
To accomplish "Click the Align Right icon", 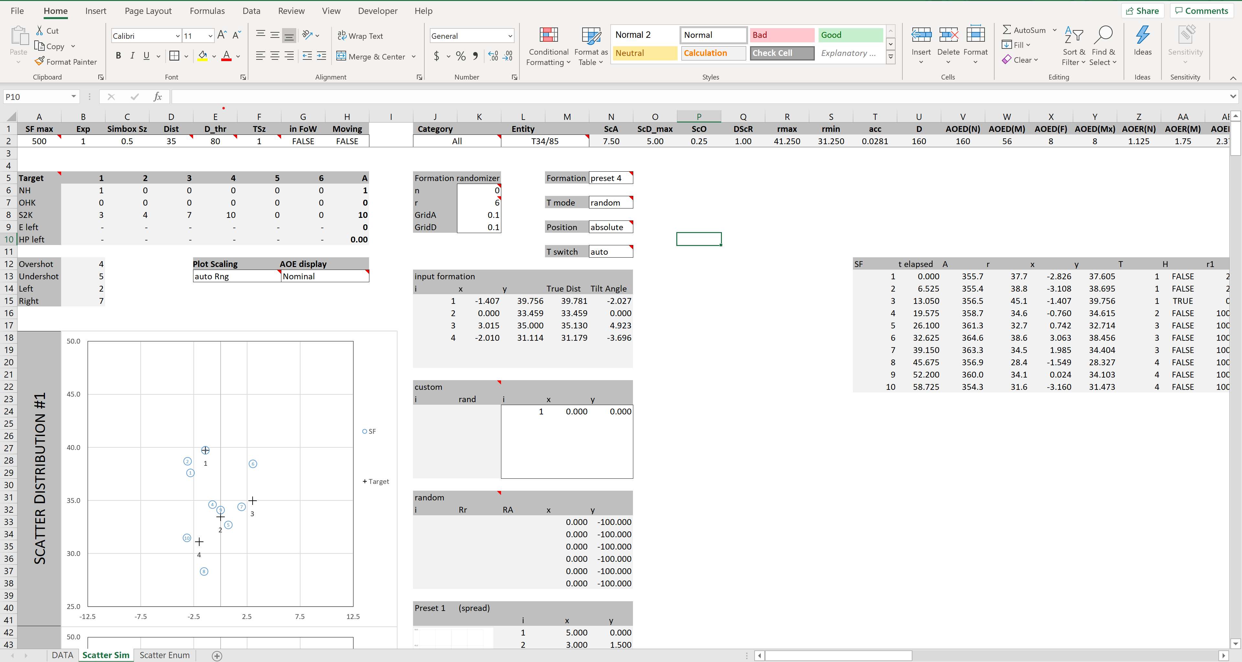I will 289,56.
